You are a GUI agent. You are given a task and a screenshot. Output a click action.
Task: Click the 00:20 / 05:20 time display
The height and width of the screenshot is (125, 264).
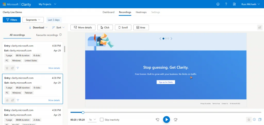point(77,120)
